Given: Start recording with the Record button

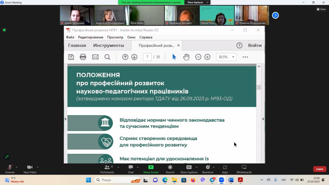Looking at the screenshot, I should coord(170,169).
